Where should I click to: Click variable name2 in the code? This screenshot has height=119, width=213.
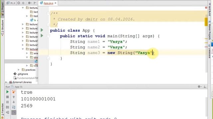coord(94,47)
